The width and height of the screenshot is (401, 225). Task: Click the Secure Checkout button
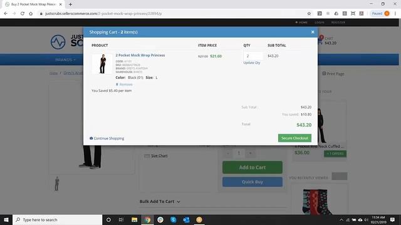(x=294, y=138)
